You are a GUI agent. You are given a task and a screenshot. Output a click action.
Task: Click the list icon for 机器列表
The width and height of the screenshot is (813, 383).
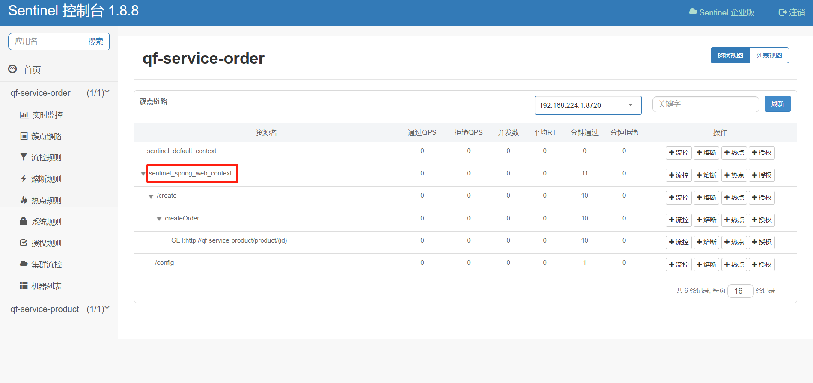(24, 285)
